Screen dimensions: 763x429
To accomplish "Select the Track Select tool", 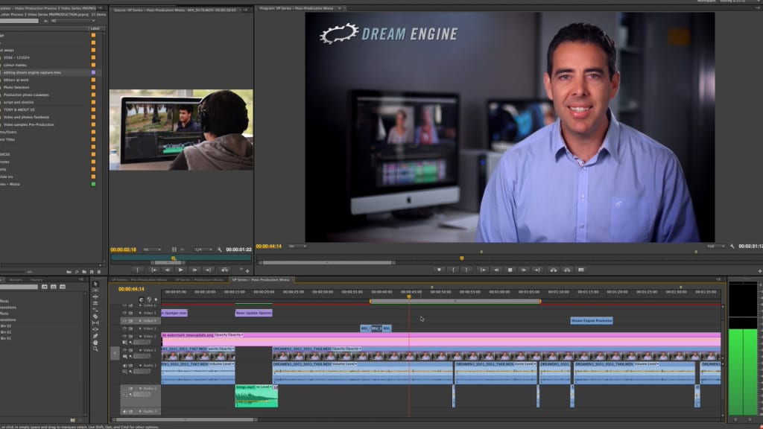I will coord(95,290).
